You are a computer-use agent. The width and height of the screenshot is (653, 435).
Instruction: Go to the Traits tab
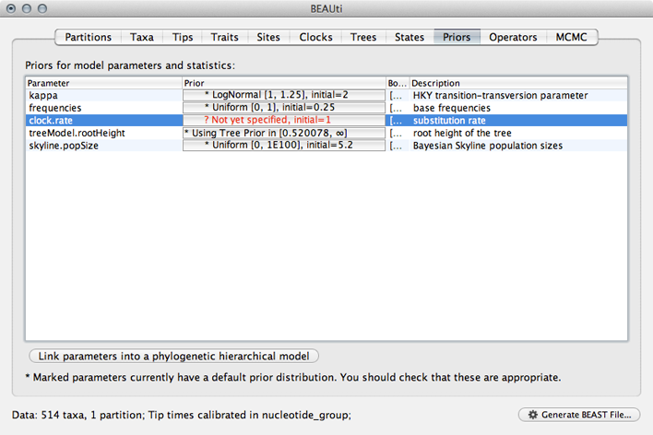coord(225,37)
